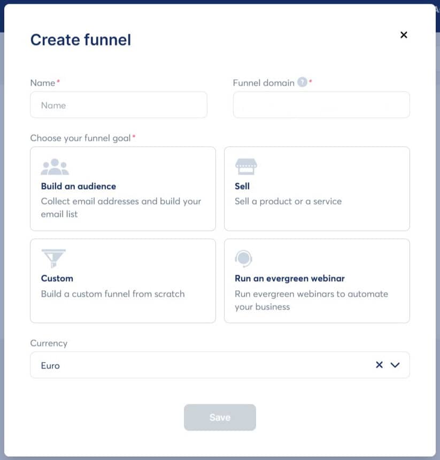This screenshot has width=440, height=460.
Task: Expand the Currency dropdown chevron
Action: pos(395,365)
